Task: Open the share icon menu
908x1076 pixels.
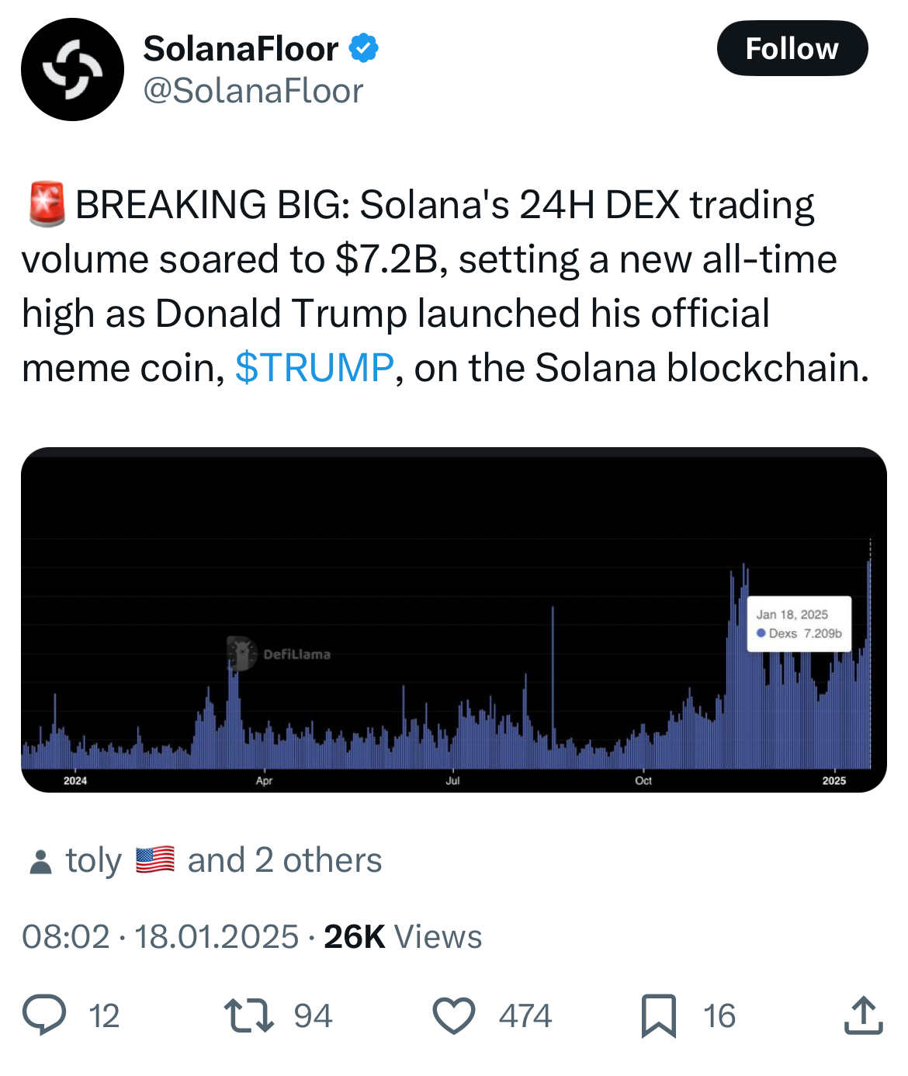Action: (863, 1015)
